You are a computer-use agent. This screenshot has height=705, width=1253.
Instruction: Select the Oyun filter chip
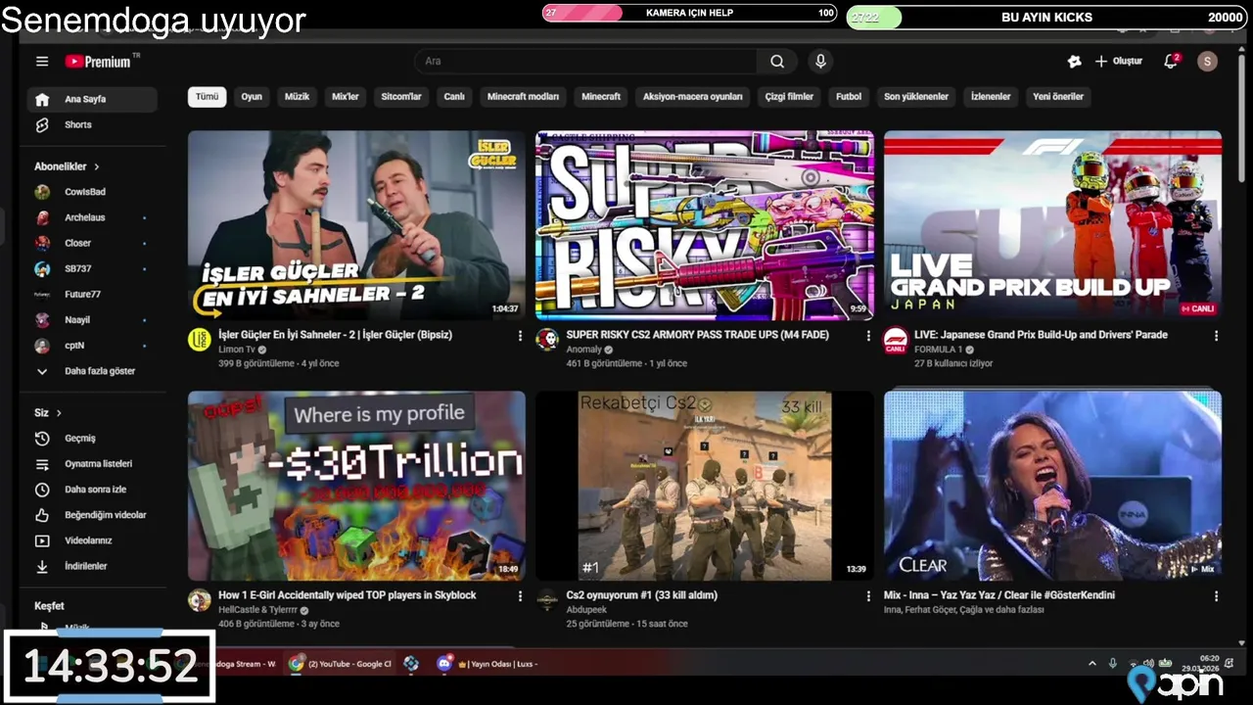(252, 97)
